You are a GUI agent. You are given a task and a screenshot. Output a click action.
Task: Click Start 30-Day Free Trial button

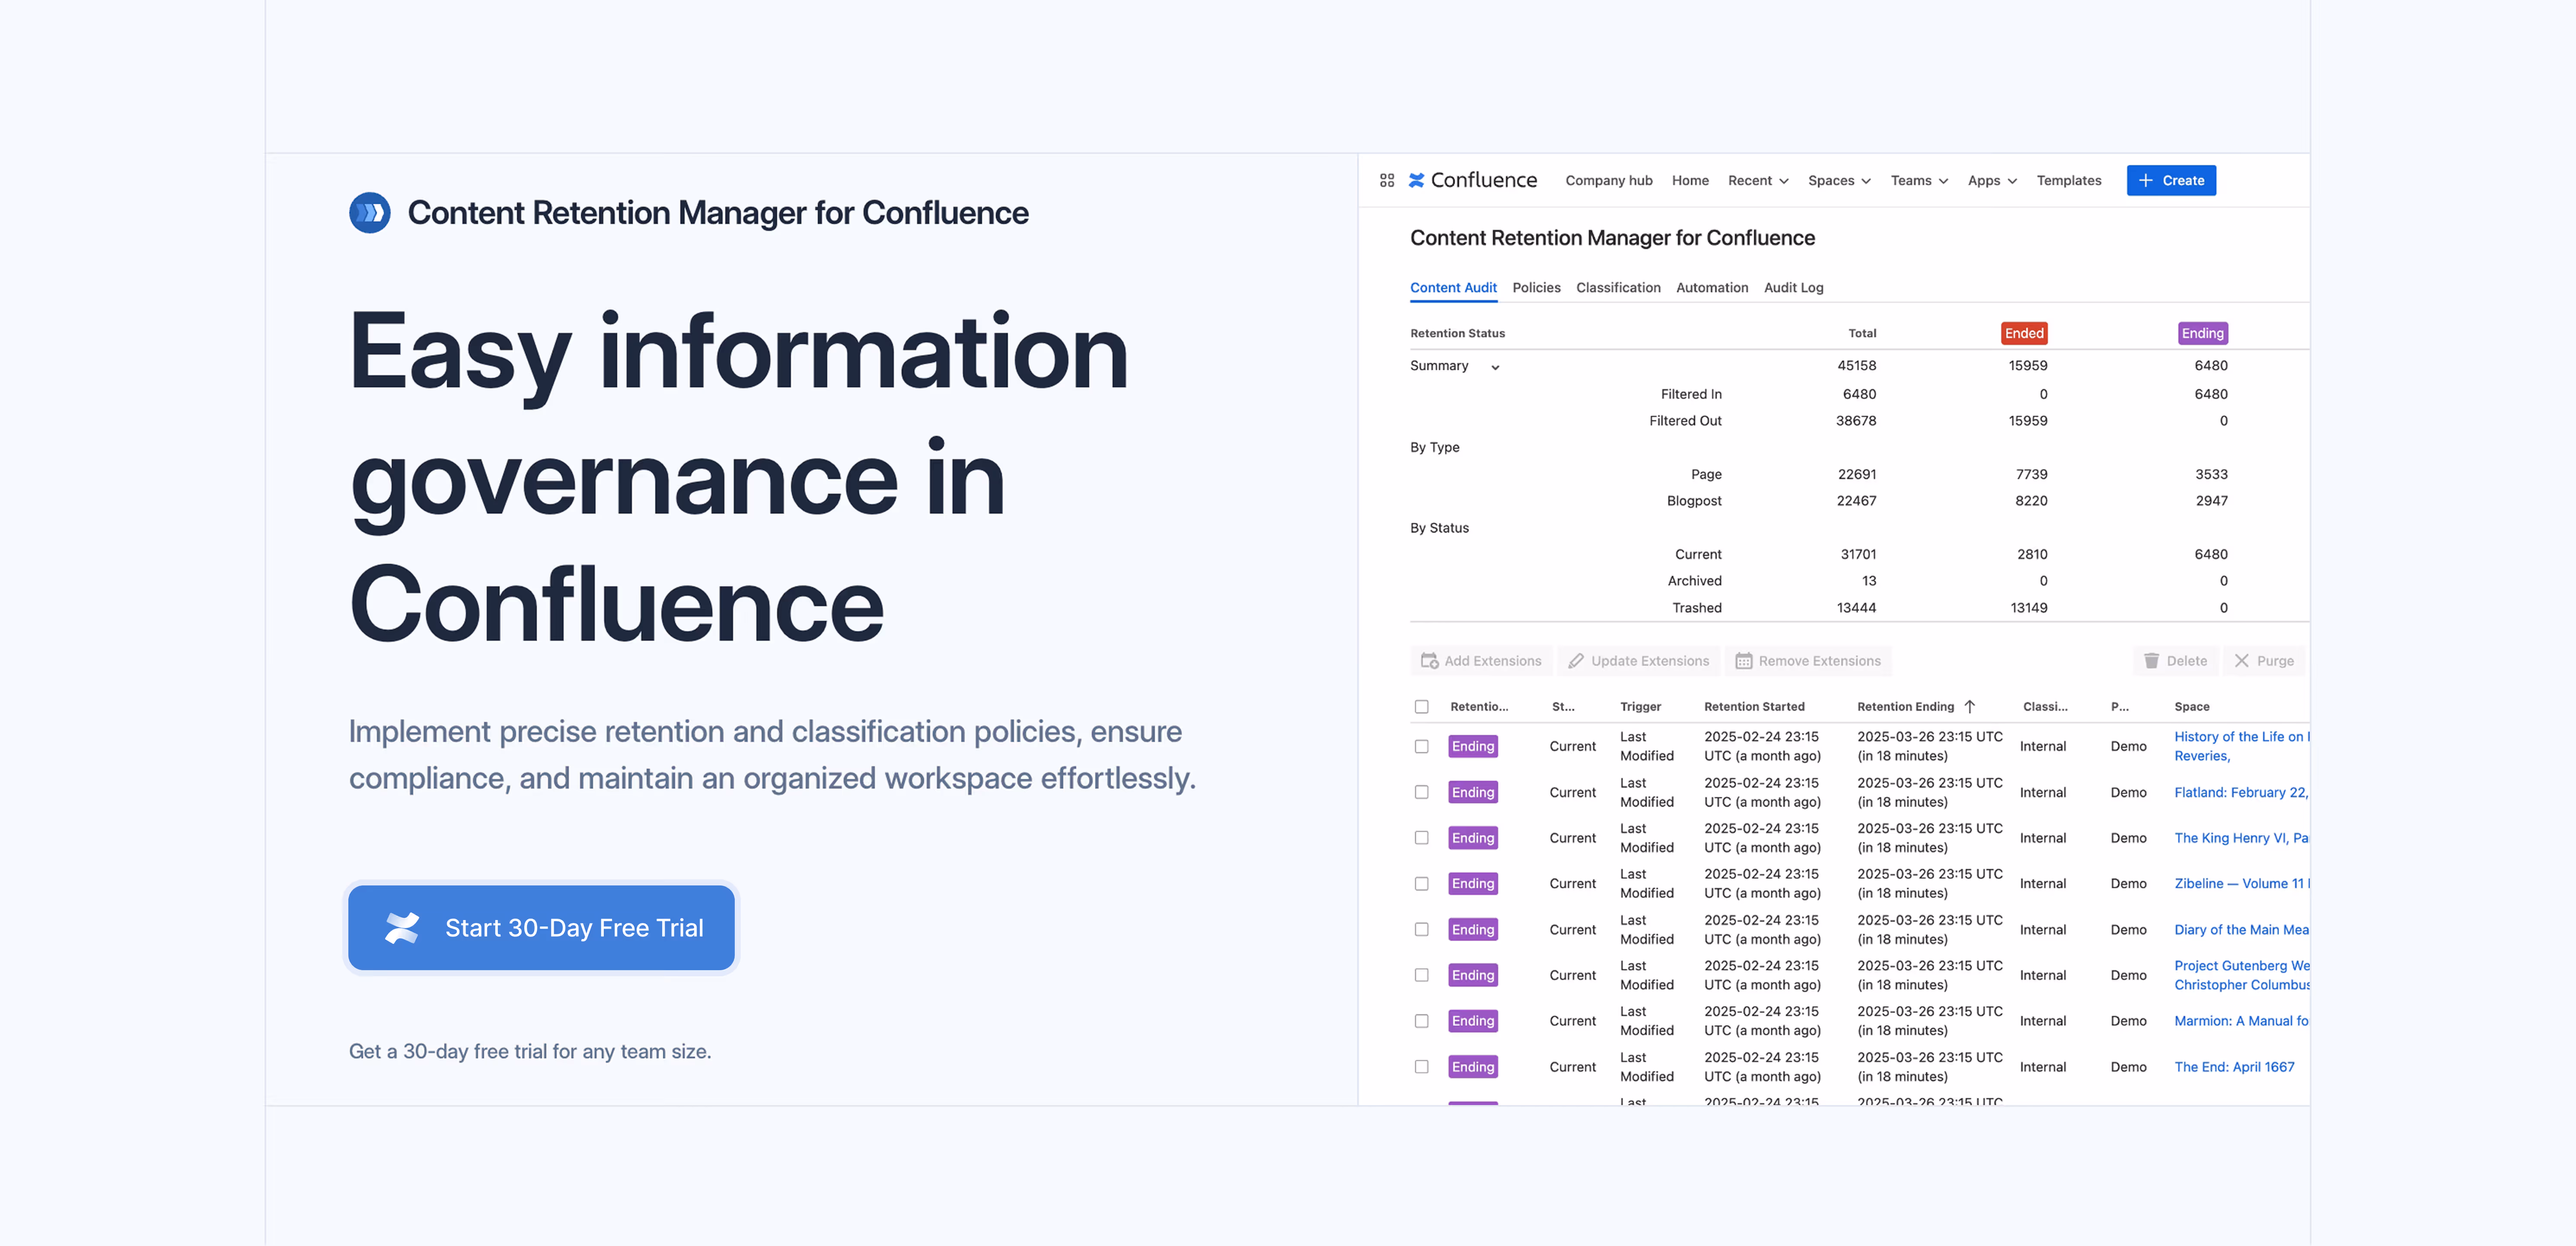(541, 928)
